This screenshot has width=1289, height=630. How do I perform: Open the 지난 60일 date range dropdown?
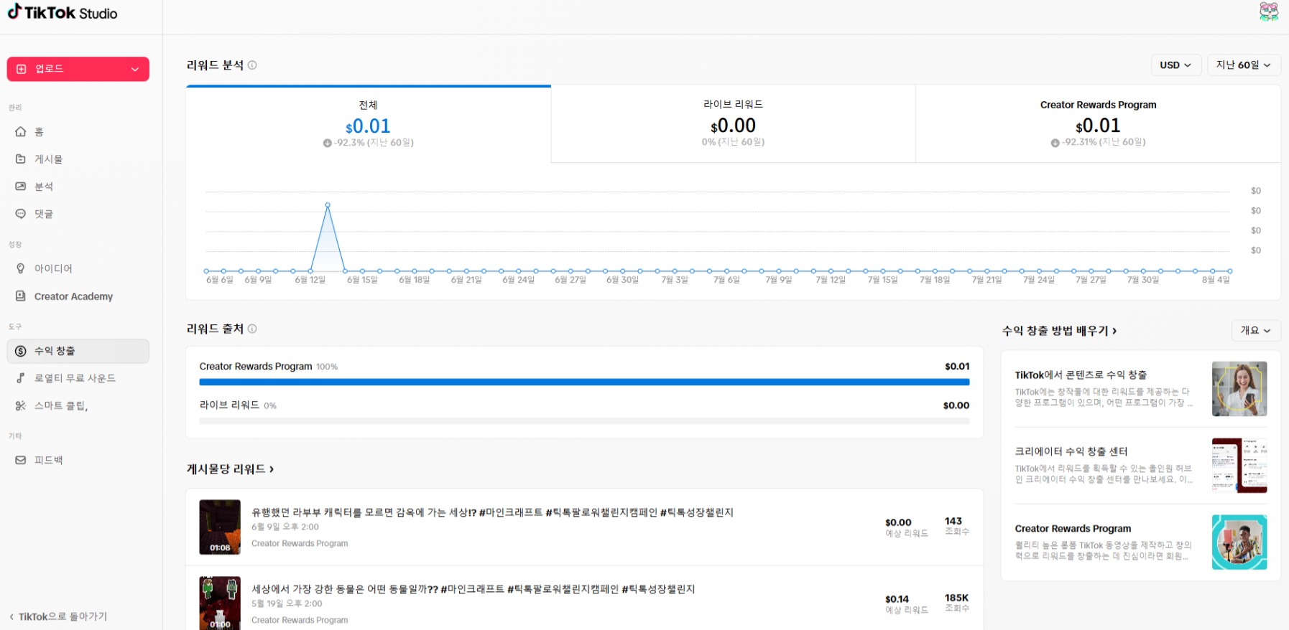(1244, 65)
